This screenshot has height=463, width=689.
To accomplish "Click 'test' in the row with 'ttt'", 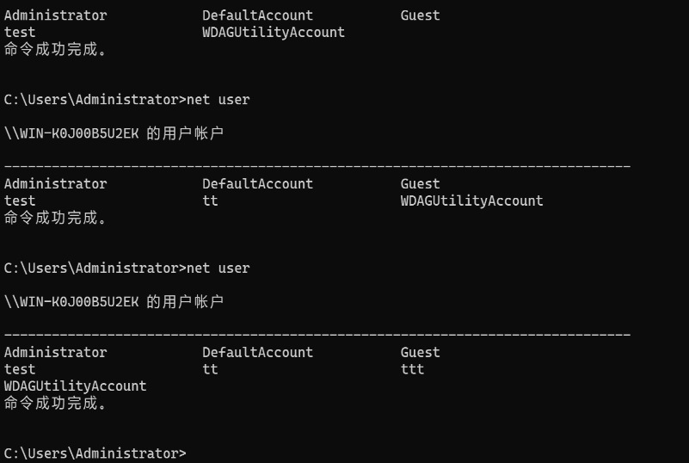I will click(20, 369).
